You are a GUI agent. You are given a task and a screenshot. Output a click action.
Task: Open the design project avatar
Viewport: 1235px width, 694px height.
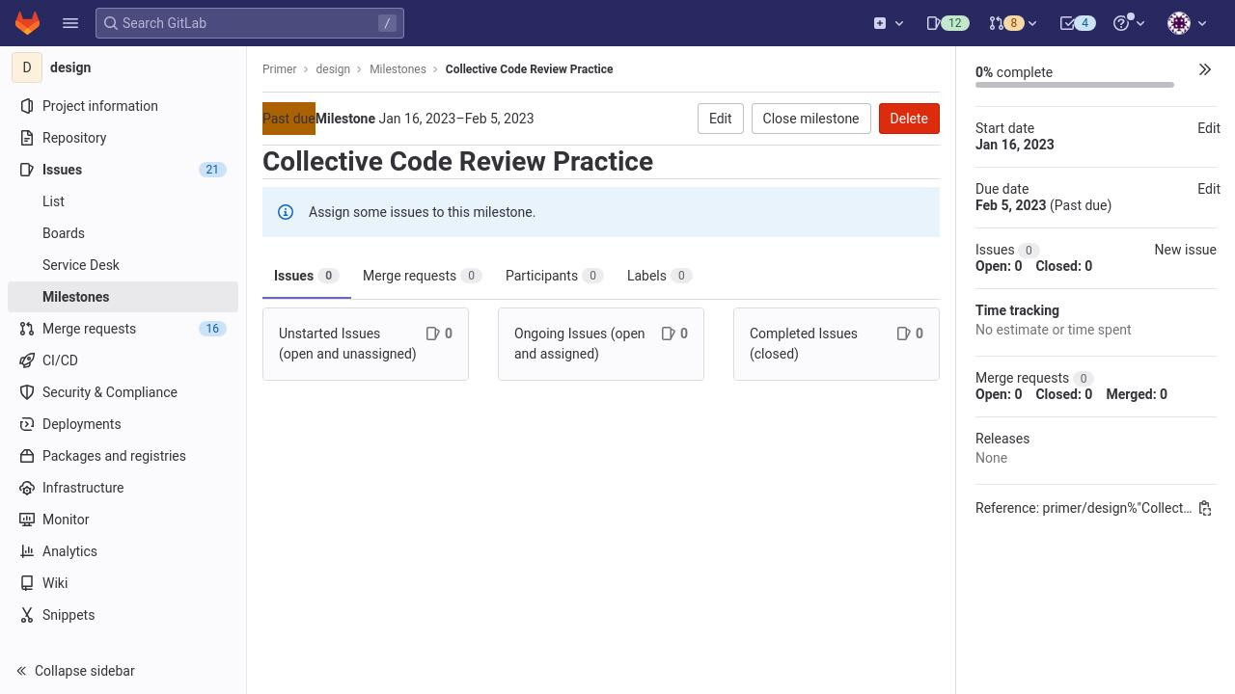point(26,67)
